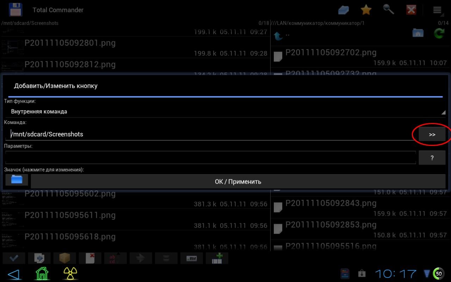Image resolution: width=451 pixels, height=282 pixels.
Task: Tap the equals sign panels toolbar icon
Action: tap(166, 258)
